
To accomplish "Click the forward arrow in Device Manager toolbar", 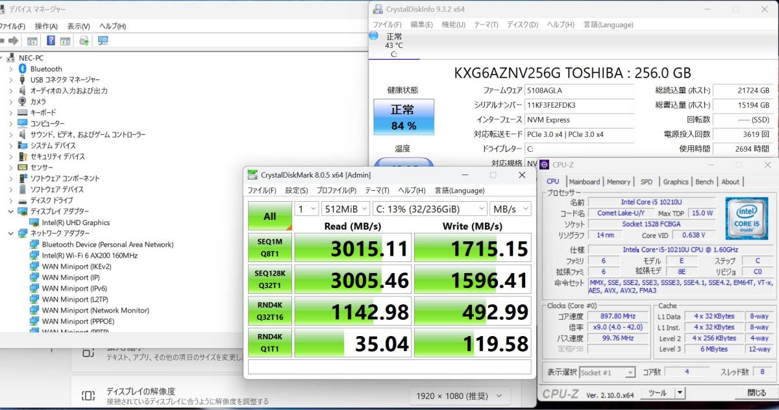I will tap(13, 41).
